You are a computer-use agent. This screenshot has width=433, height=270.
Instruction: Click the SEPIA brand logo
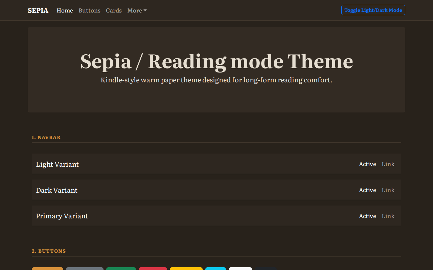(x=38, y=10)
